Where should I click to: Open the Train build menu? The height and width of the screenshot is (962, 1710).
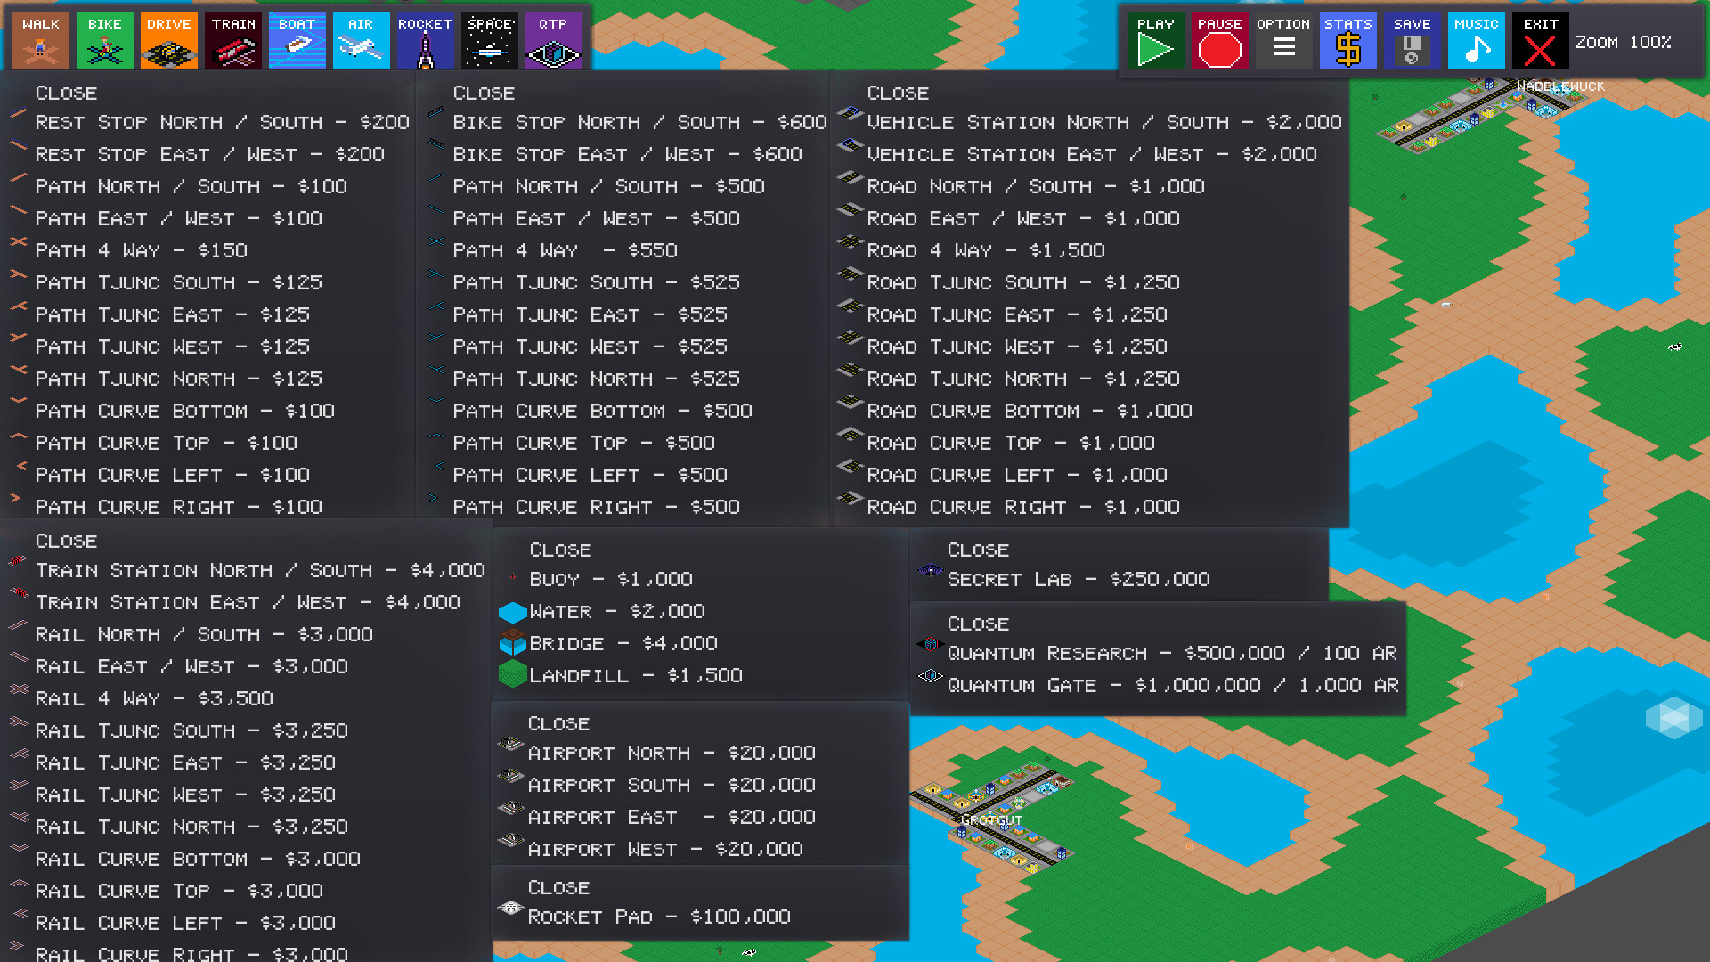click(233, 41)
